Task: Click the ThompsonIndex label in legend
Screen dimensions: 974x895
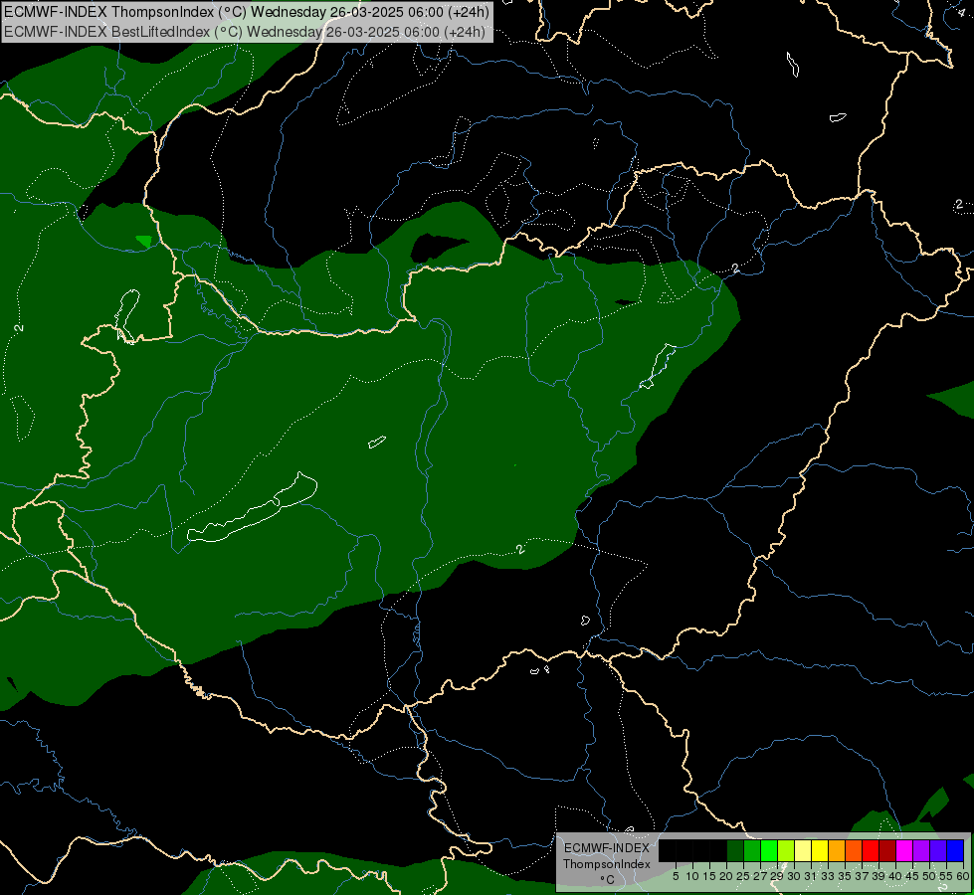Action: (607, 864)
